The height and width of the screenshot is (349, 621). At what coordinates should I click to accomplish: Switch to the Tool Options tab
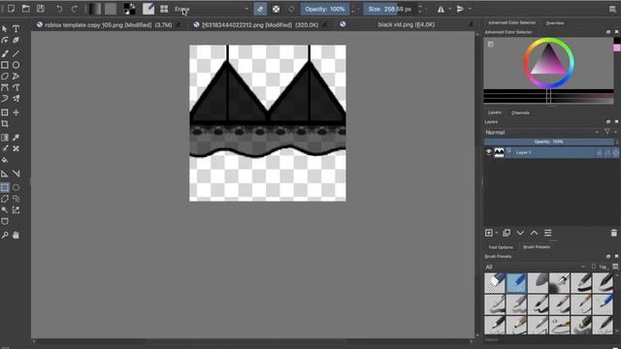(501, 247)
